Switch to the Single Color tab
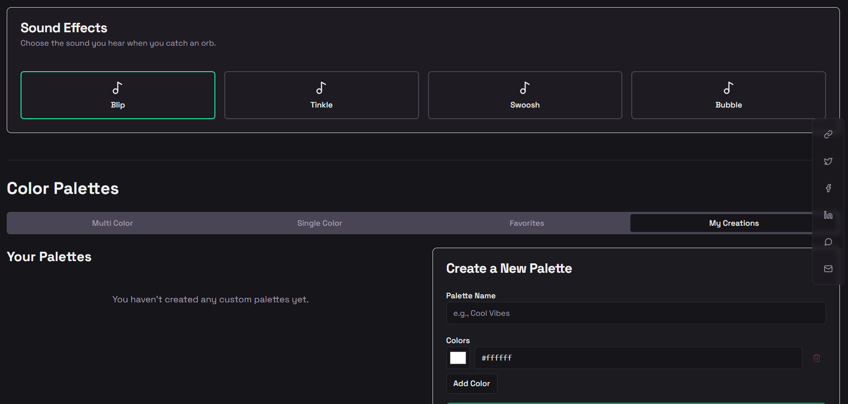Image resolution: width=848 pixels, height=404 pixels. pos(320,223)
